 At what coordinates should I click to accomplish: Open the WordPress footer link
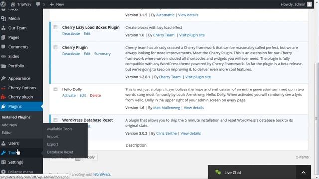(x=102, y=174)
